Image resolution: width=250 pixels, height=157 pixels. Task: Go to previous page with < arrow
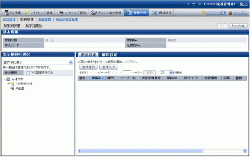click(x=95, y=73)
